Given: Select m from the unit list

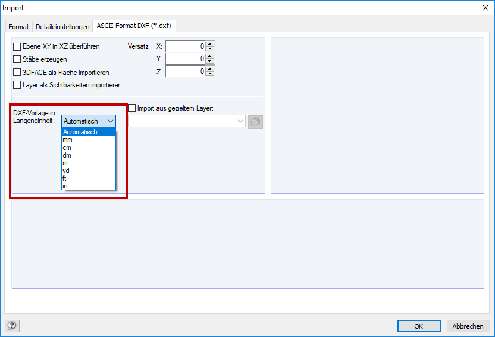Looking at the screenshot, I should (x=89, y=163).
